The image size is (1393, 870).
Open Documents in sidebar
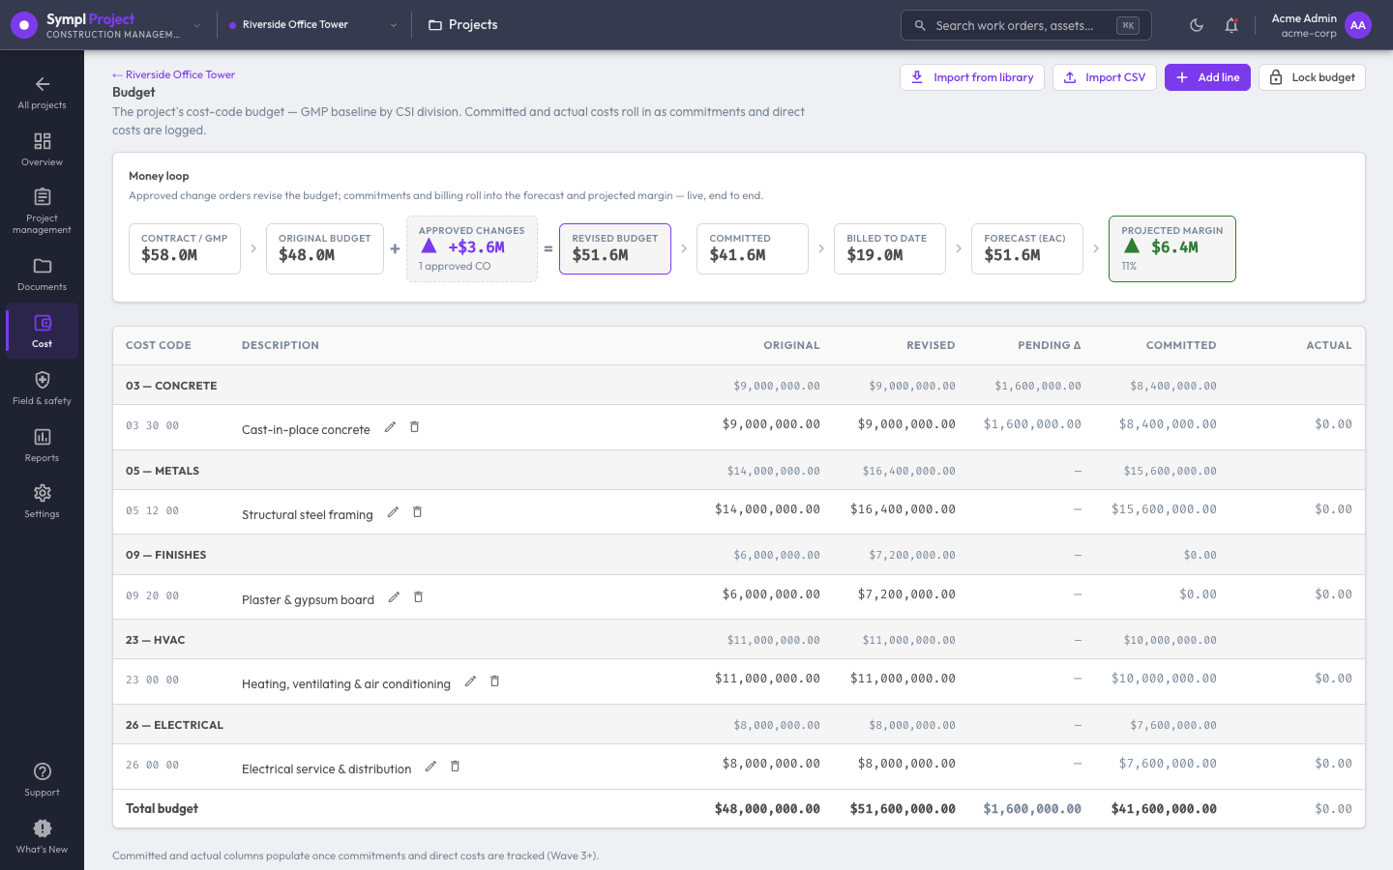click(x=42, y=275)
